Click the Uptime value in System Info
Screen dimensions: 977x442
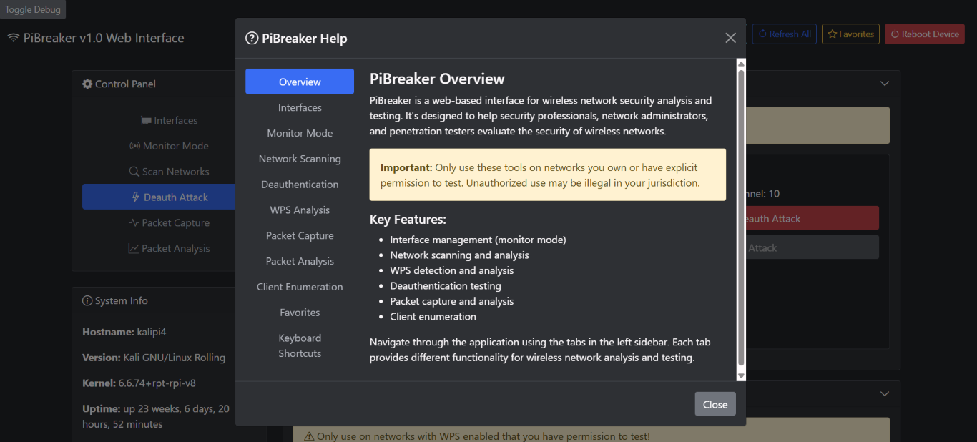click(156, 416)
